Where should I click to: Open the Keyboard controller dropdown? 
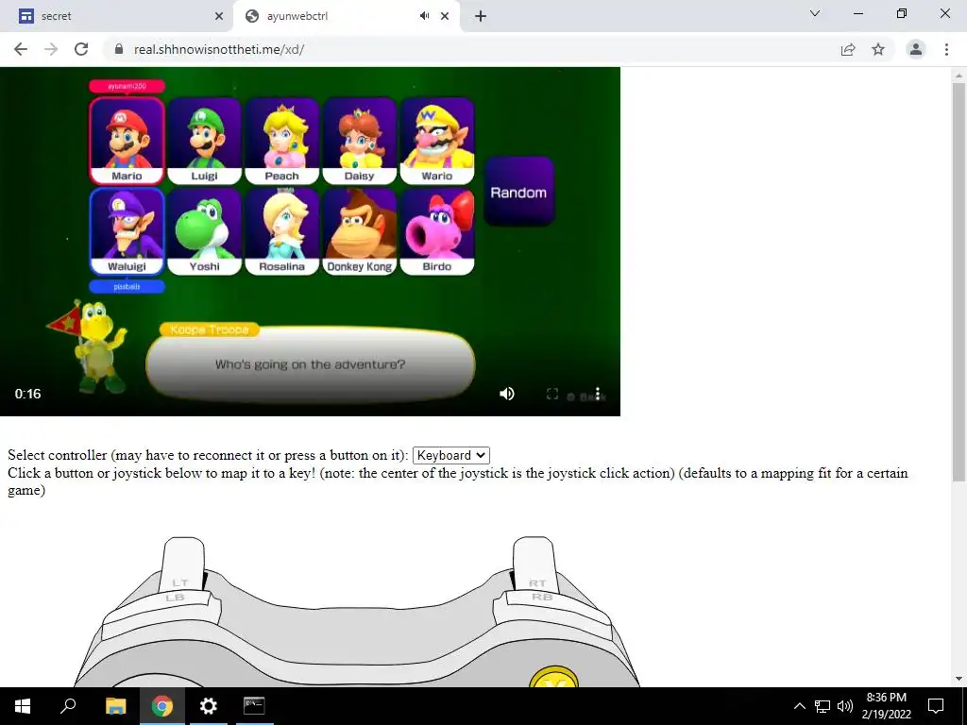point(450,456)
